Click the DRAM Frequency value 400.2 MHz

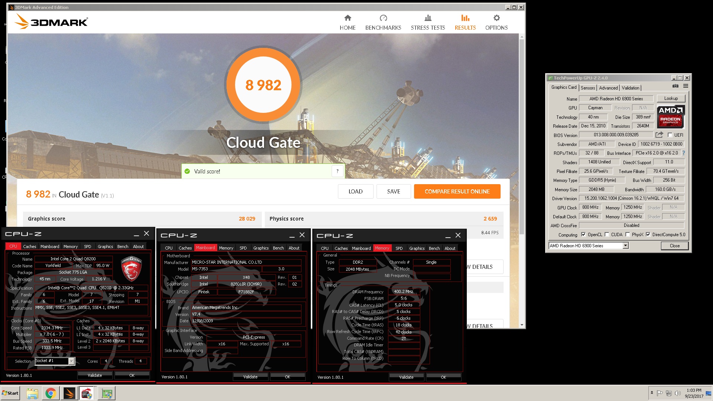coord(404,291)
